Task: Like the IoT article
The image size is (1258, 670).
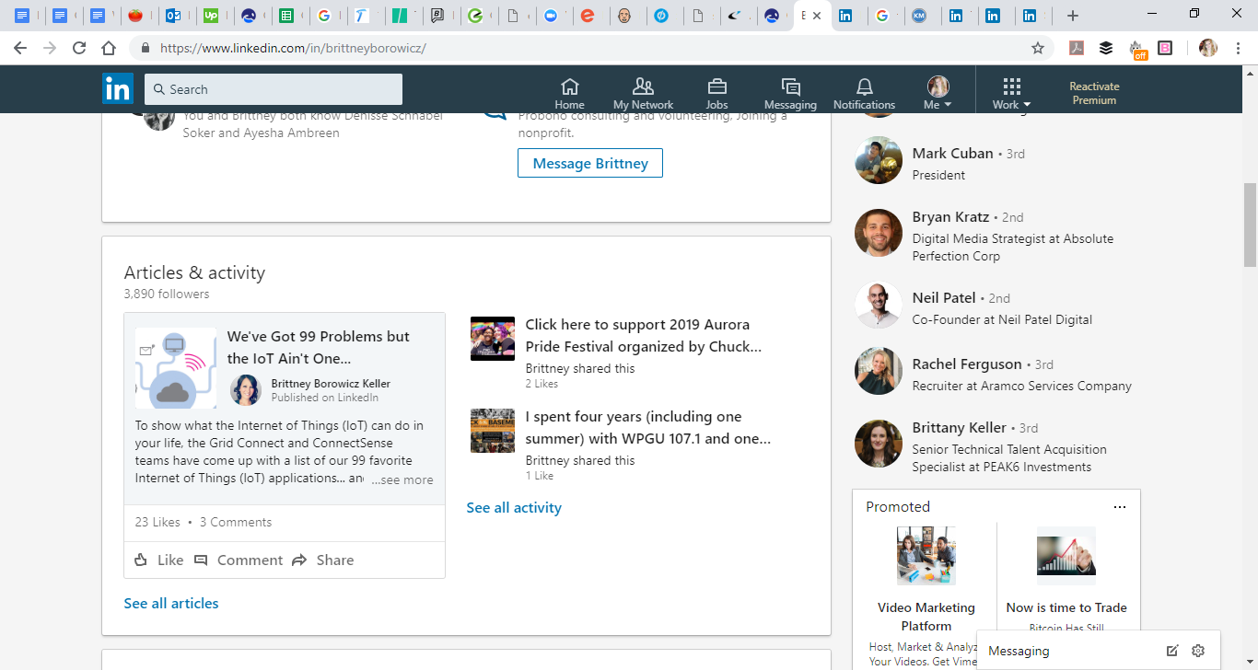Action: tap(158, 560)
